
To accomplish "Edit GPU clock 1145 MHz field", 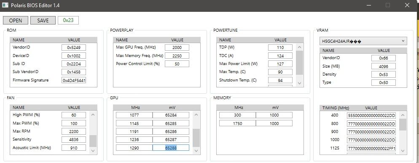I will click(134, 123).
